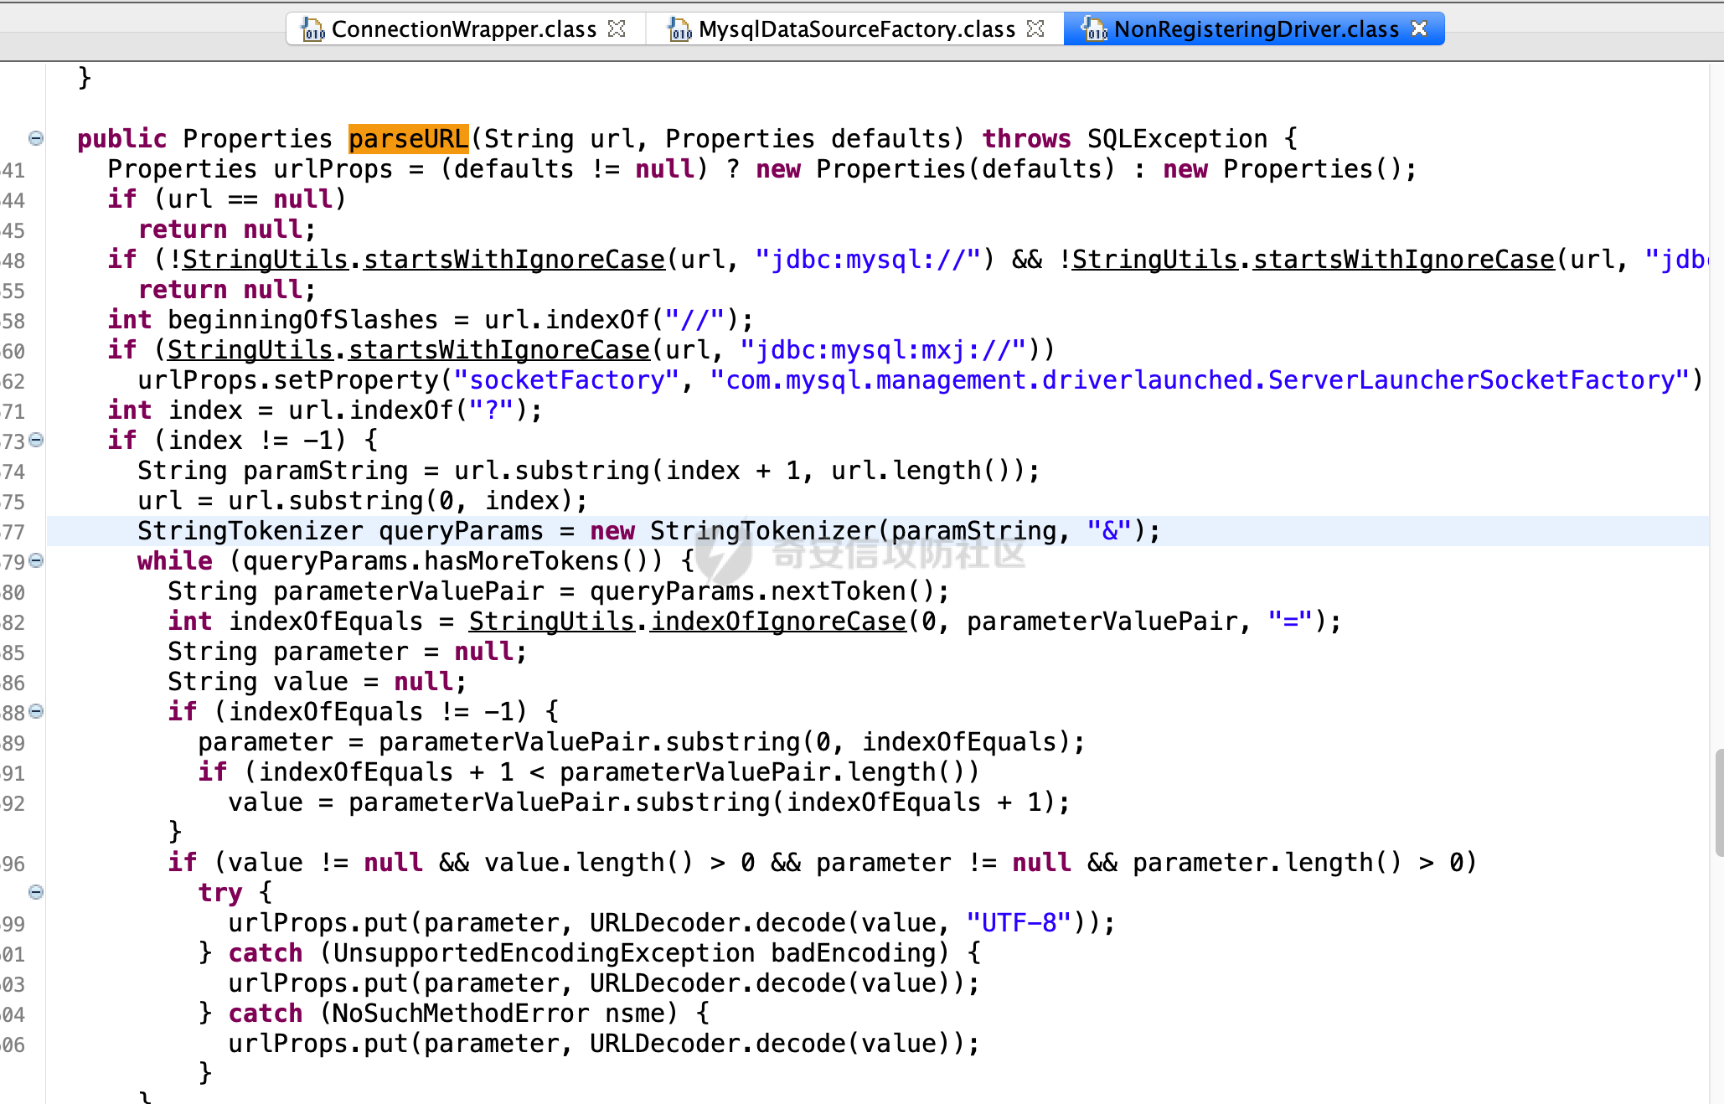Click the MysqlDataSourceFactory.class file icon
Screen dimensions: 1724x1104
679,29
